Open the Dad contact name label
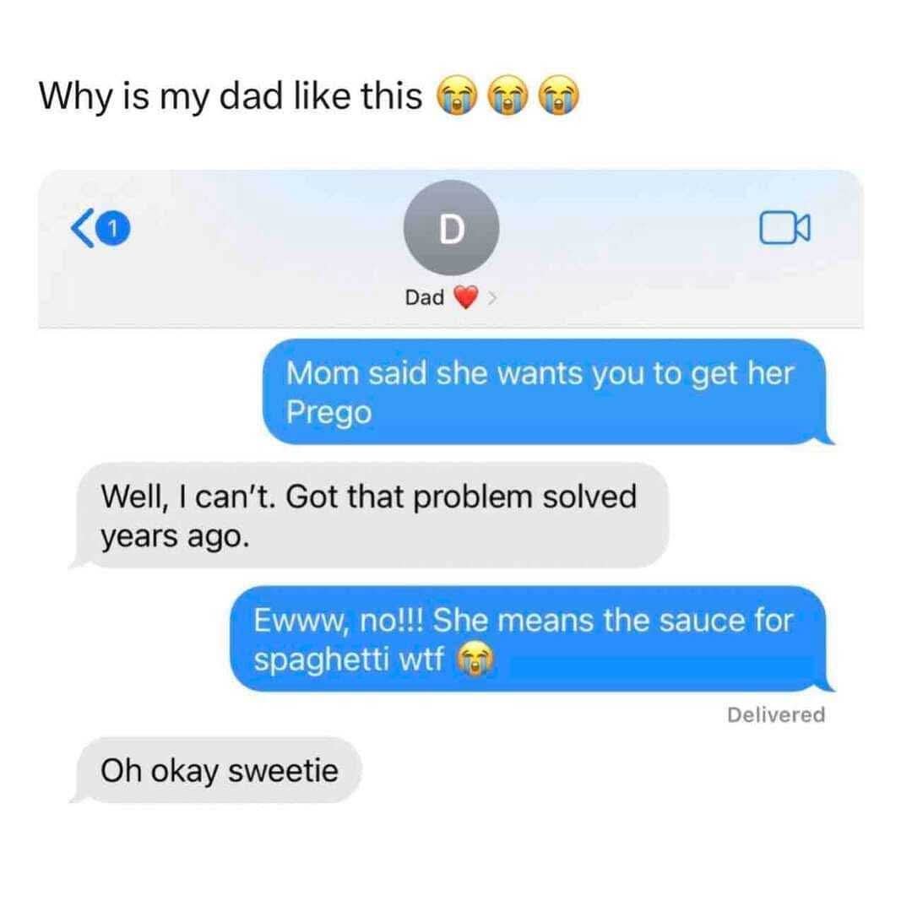912x912 pixels. point(425,297)
